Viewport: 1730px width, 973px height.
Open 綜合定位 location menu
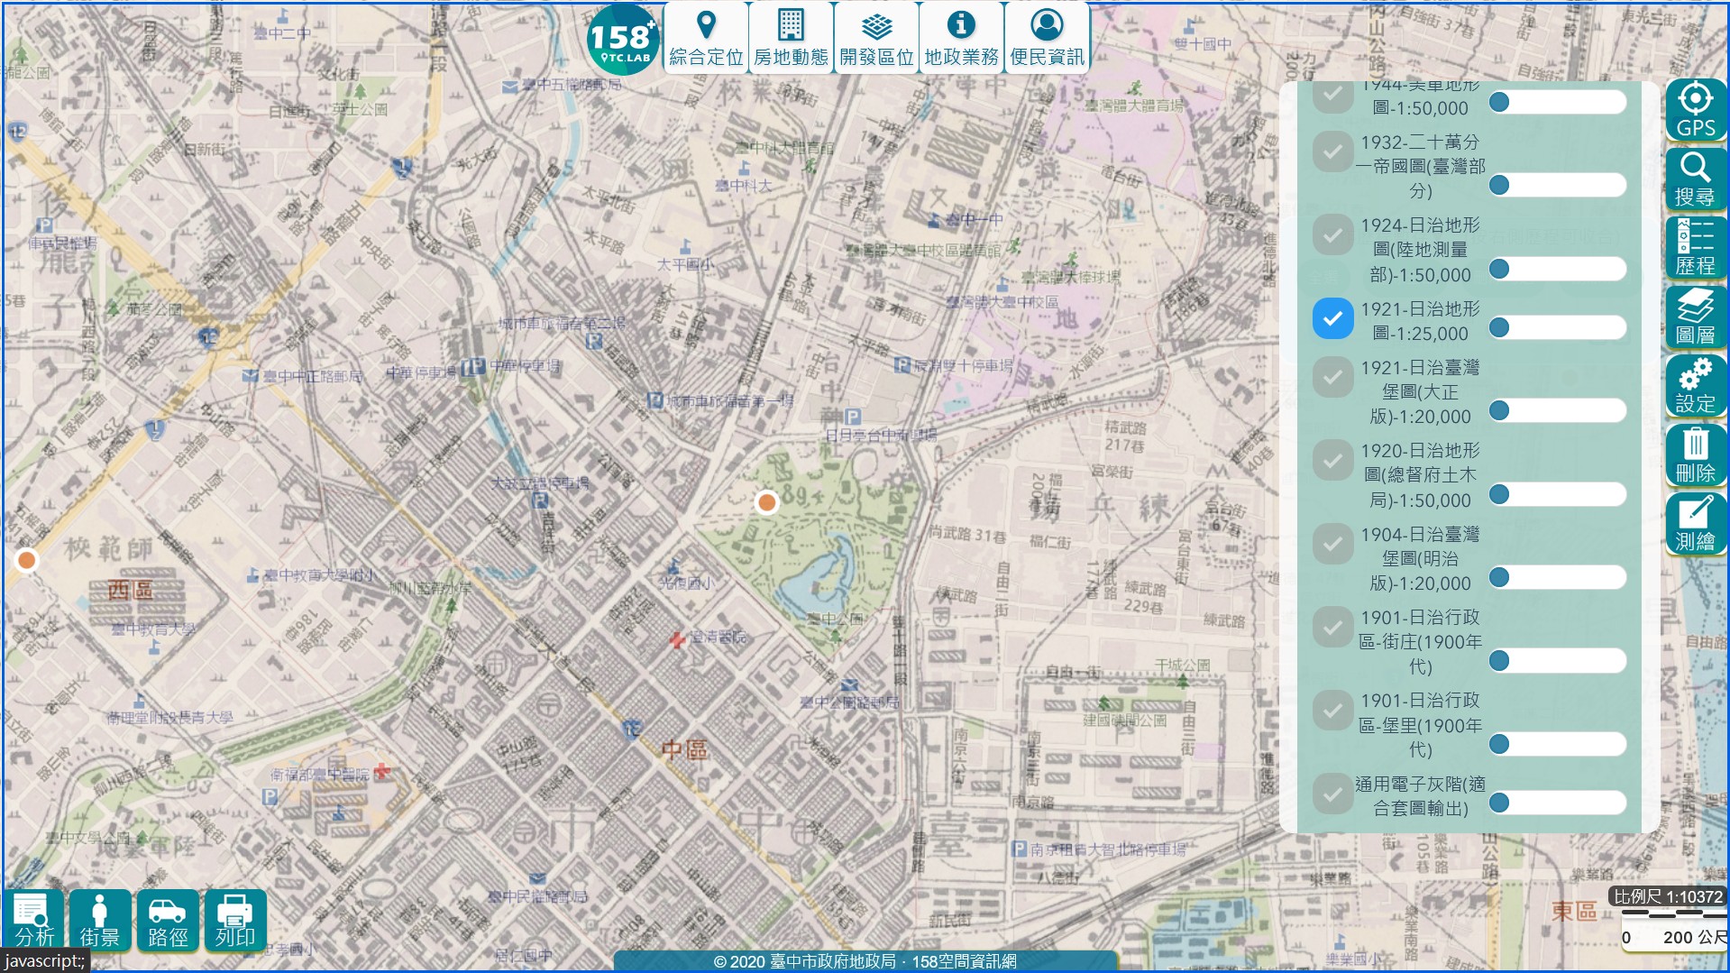[x=706, y=38]
